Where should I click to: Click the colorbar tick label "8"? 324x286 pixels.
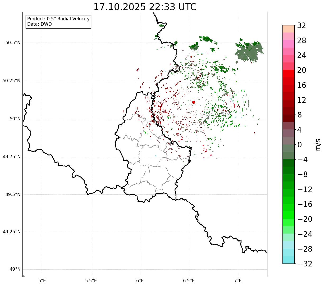point(299,115)
